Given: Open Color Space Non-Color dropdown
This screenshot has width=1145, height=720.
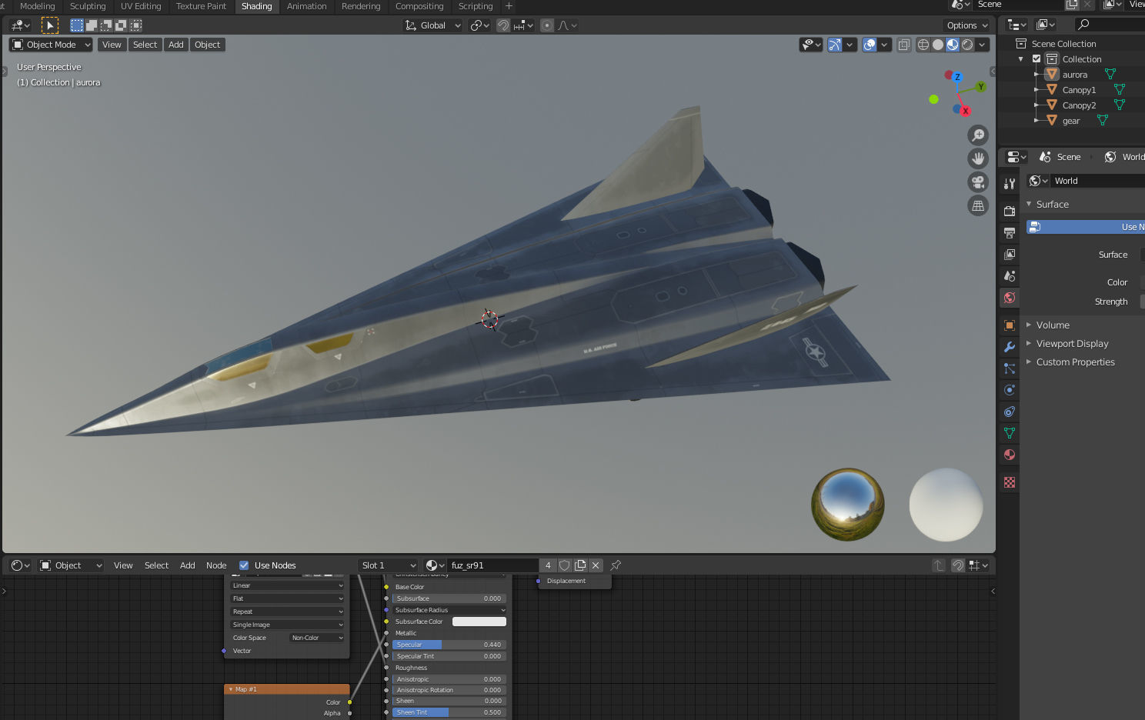Looking at the screenshot, I should click(317, 638).
